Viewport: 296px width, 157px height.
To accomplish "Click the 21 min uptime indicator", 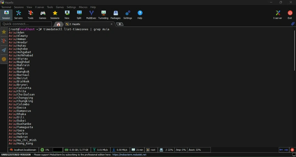I will click(x=138, y=150).
